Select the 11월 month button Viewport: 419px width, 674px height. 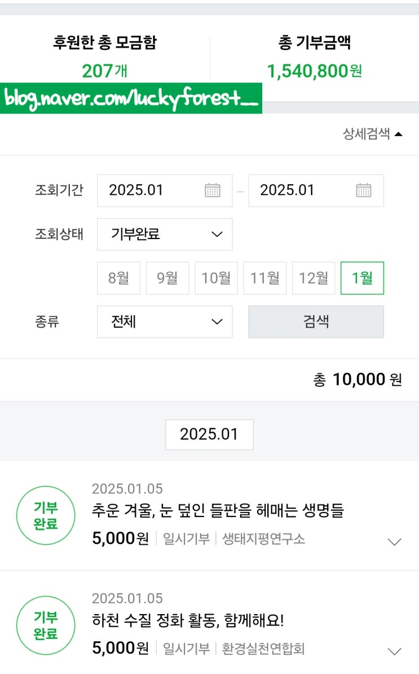(x=265, y=278)
